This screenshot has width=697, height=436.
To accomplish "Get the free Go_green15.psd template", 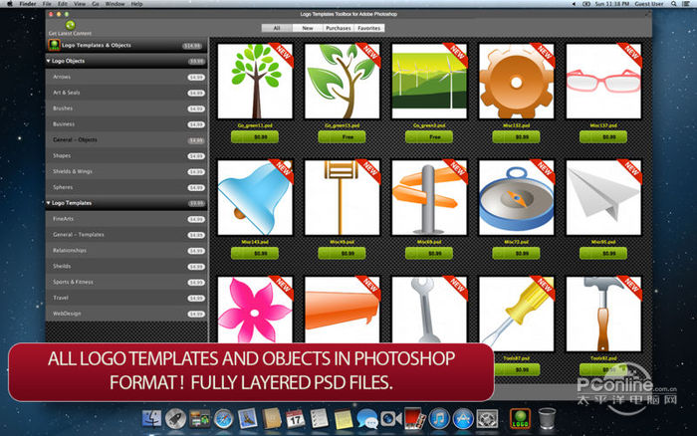I will pyautogui.click(x=343, y=137).
